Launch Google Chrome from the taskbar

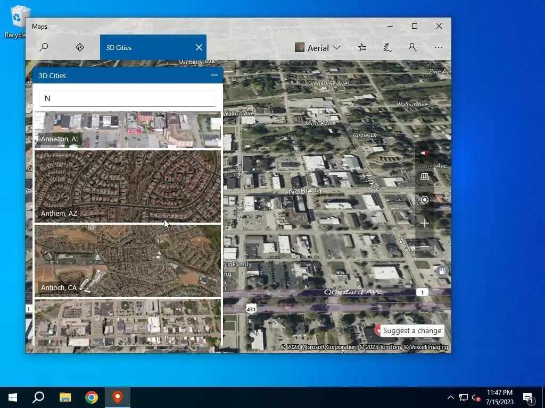tap(92, 397)
